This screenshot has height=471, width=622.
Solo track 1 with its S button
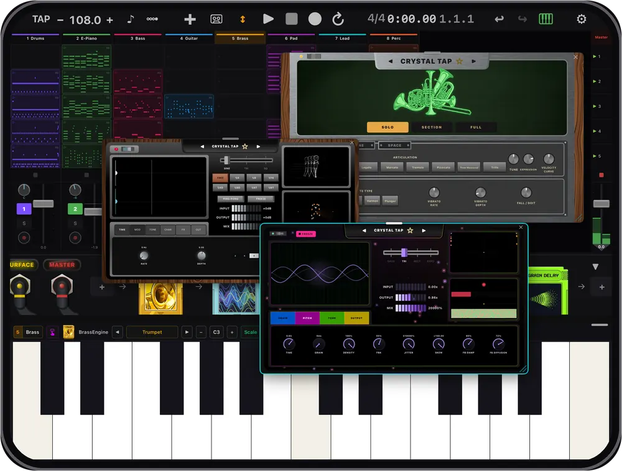[x=24, y=224]
